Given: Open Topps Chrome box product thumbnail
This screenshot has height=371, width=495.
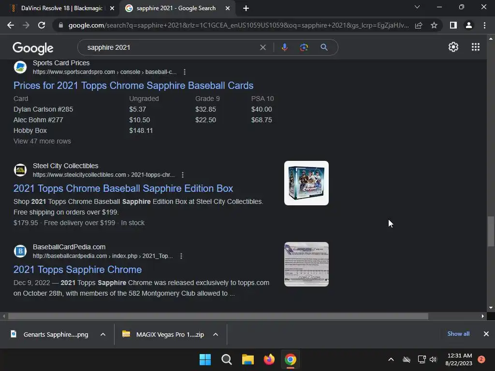Looking at the screenshot, I should tap(306, 183).
